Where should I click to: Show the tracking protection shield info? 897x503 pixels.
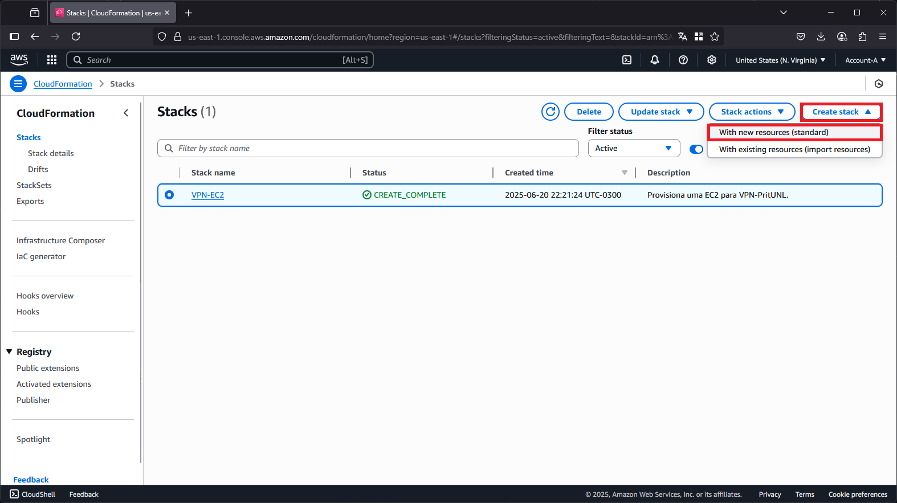[162, 36]
